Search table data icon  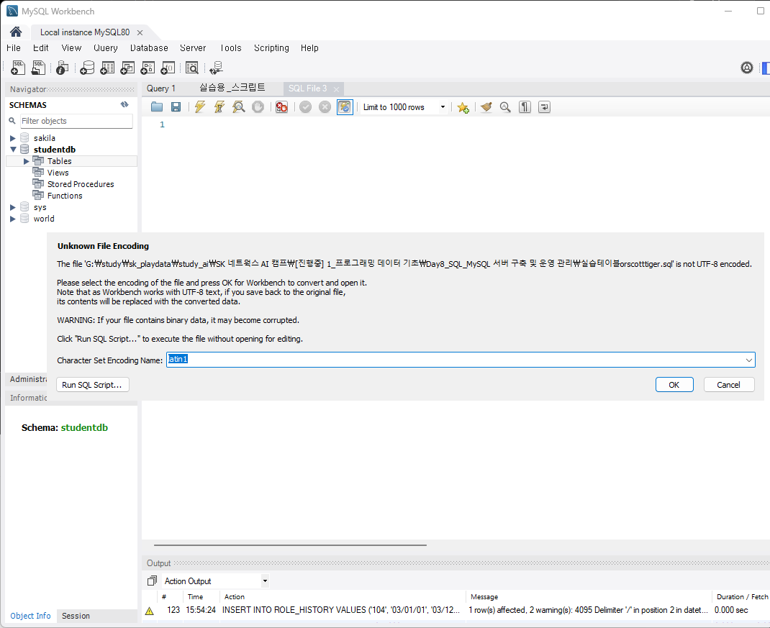point(192,68)
